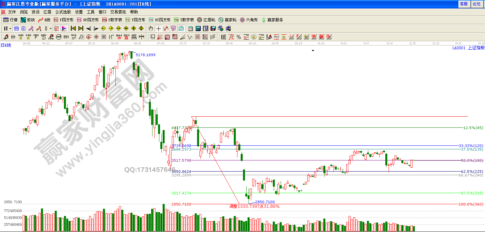485x232 pixels.
Task: Open the 江恩轮 (Gann Wheel) tool
Action: click(206, 20)
